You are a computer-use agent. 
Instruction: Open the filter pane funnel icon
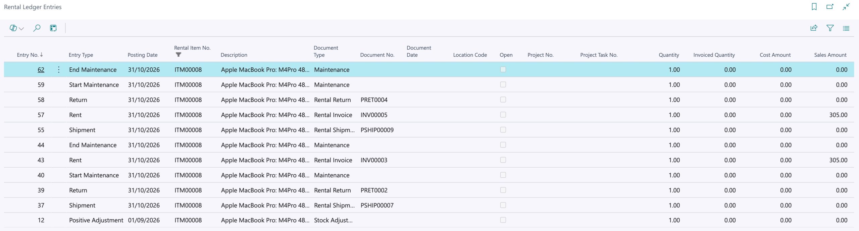pos(830,28)
